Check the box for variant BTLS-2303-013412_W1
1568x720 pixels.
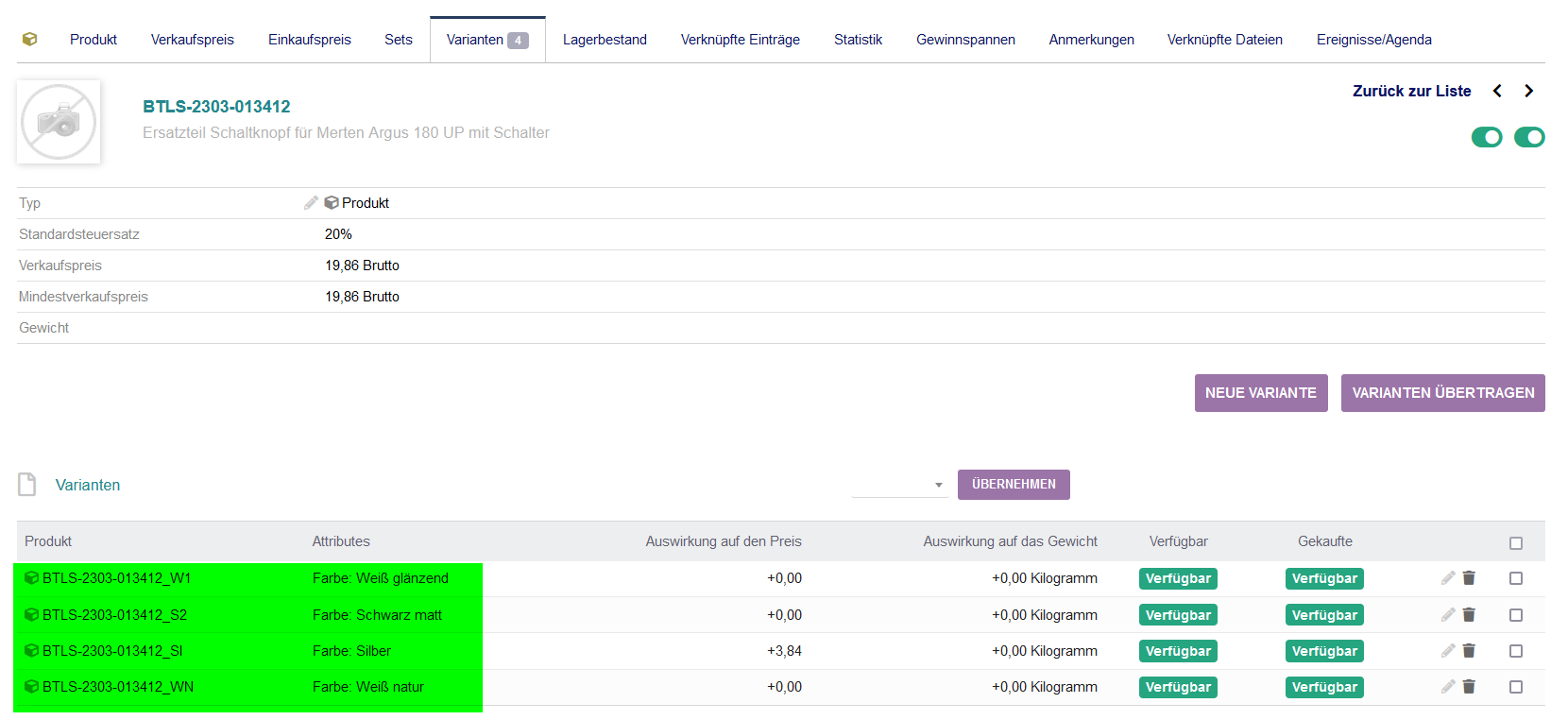(1516, 578)
